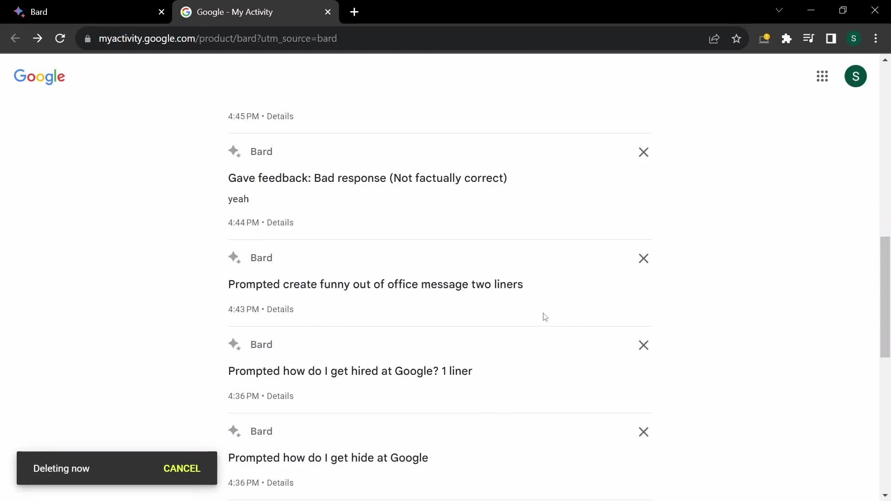891x501 pixels.
Task: Click Details link on 4:44 PM entry
Action: (x=280, y=222)
